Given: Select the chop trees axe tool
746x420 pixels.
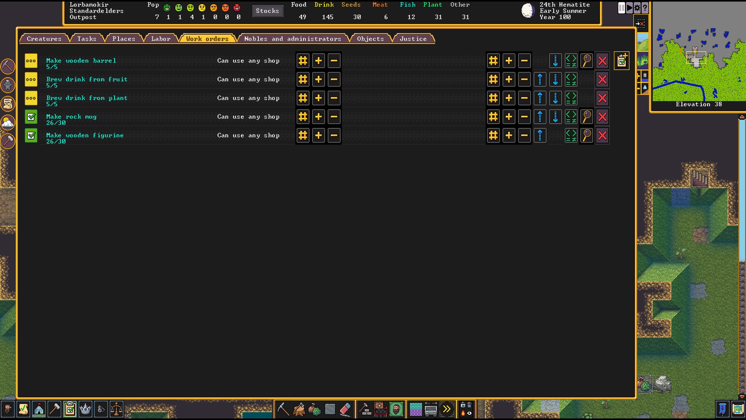Looking at the screenshot, I should pyautogui.click(x=299, y=409).
